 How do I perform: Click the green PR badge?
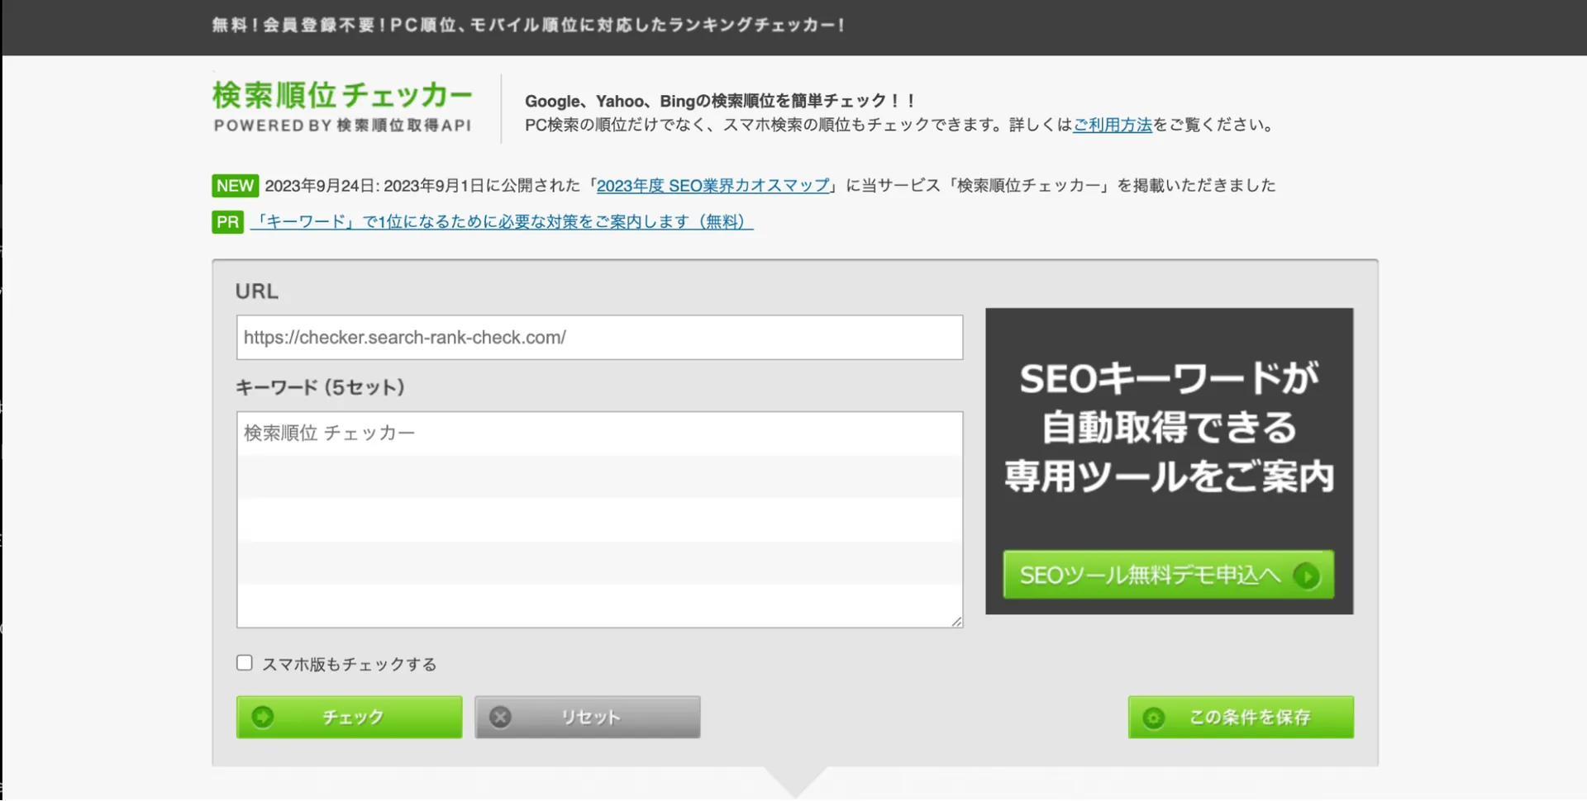[227, 221]
